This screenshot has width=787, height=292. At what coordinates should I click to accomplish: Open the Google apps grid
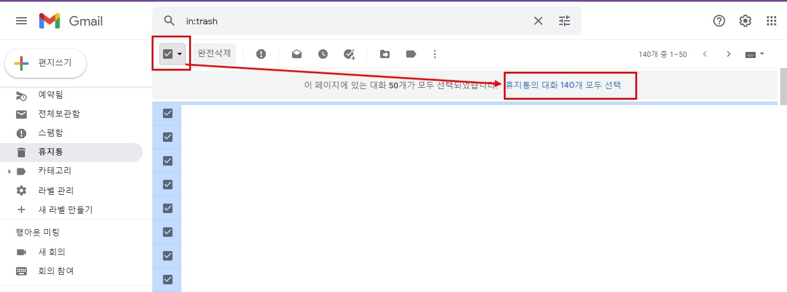click(x=772, y=21)
